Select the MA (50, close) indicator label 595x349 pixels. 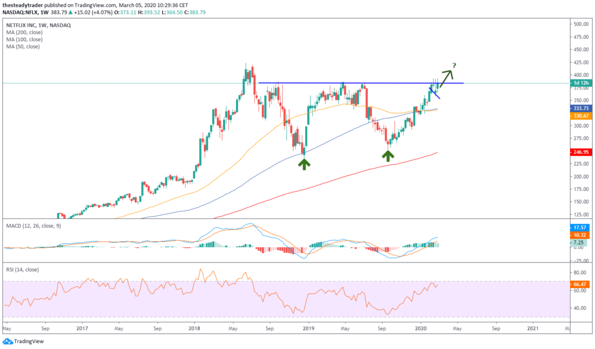[23, 46]
